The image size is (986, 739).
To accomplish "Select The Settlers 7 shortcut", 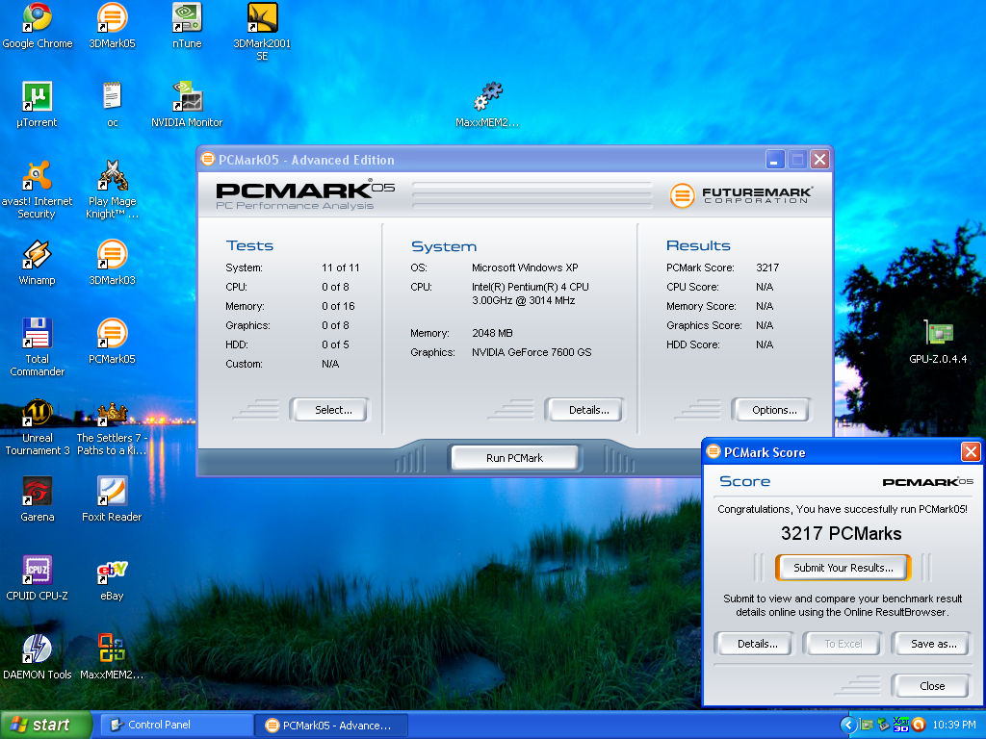I will (x=112, y=426).
